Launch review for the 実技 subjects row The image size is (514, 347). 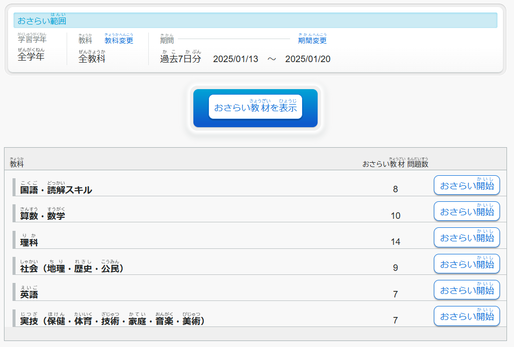click(x=466, y=316)
